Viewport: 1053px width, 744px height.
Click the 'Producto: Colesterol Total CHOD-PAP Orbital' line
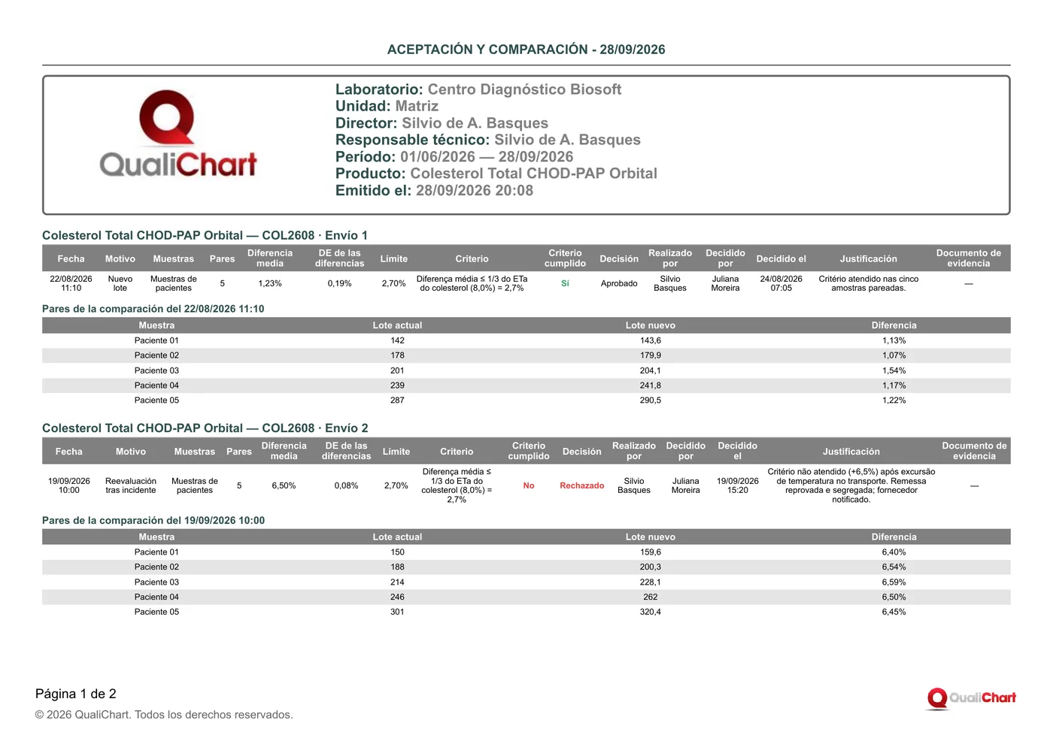click(x=496, y=174)
